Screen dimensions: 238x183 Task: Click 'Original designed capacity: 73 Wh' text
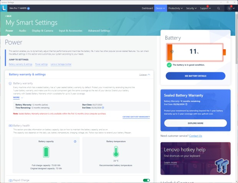pyautogui.click(x=46, y=168)
